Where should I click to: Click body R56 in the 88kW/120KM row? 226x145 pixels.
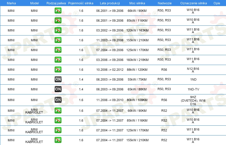pyautogui.click(x=164, y=70)
